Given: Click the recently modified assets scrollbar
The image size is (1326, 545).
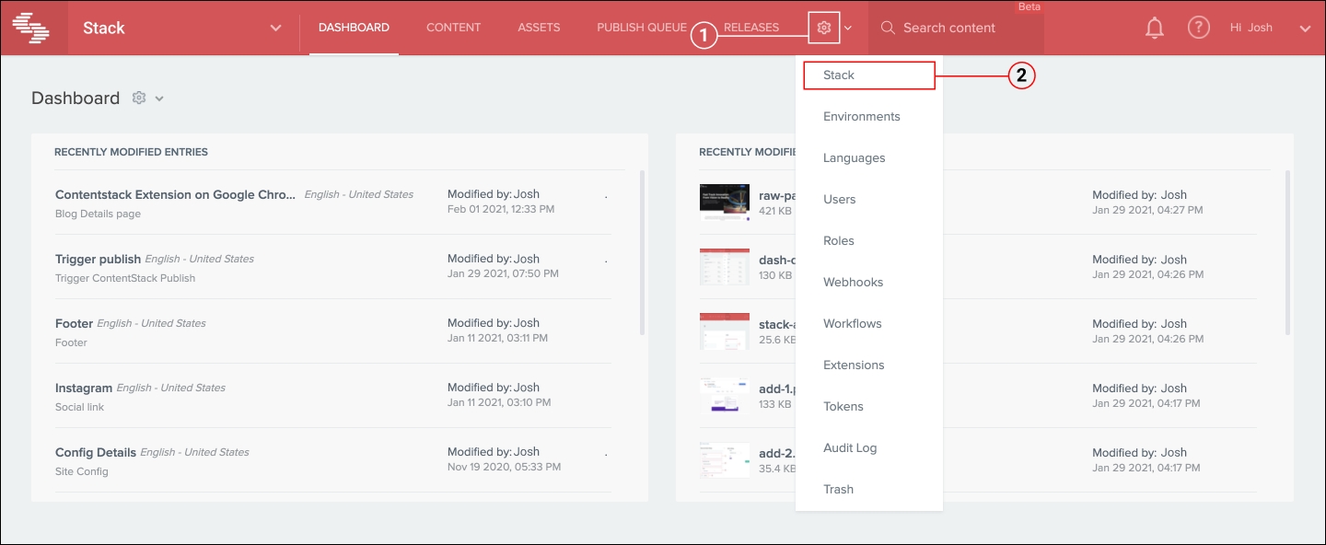Looking at the screenshot, I should click(x=1286, y=251).
